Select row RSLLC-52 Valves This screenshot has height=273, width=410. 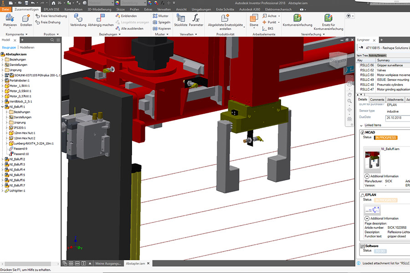pyautogui.click(x=383, y=70)
